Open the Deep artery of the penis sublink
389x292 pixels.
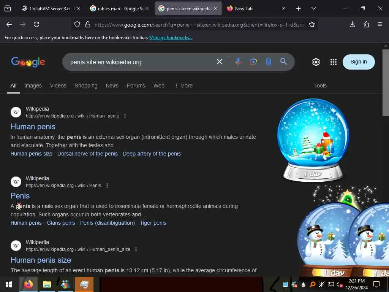(152, 154)
